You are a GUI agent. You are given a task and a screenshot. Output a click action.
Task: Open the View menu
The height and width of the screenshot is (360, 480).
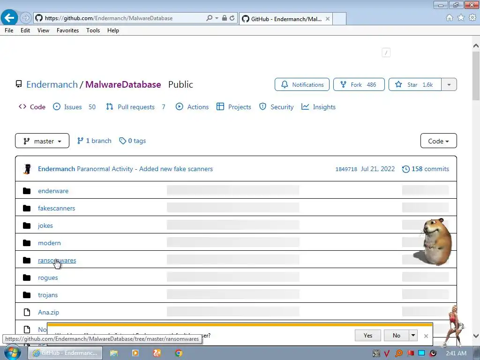point(43,30)
